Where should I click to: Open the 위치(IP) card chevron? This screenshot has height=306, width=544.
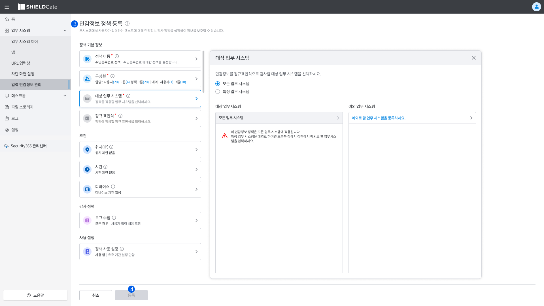tap(196, 150)
